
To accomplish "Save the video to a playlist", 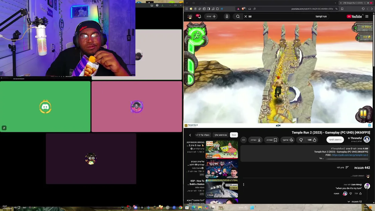I will pyautogui.click(x=272, y=140).
